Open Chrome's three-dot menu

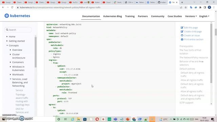tap(214, 7)
